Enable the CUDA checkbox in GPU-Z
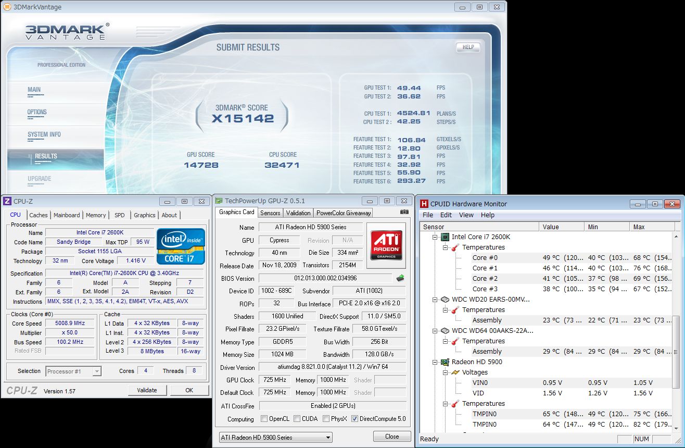685x448 pixels. (x=297, y=419)
